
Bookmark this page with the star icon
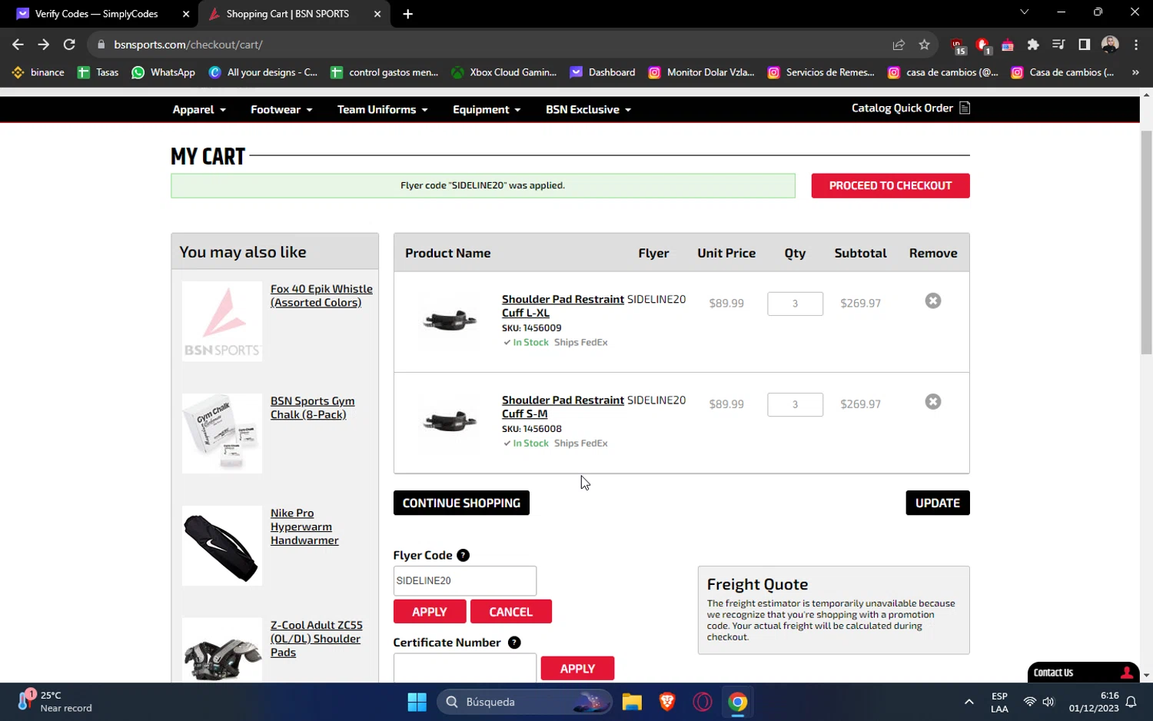coord(924,45)
